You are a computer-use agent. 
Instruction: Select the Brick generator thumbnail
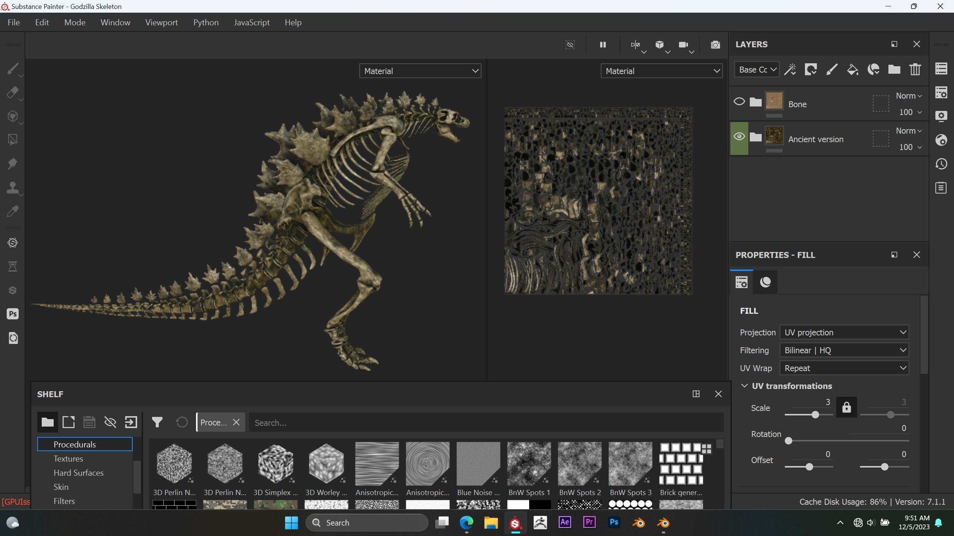pyautogui.click(x=681, y=464)
